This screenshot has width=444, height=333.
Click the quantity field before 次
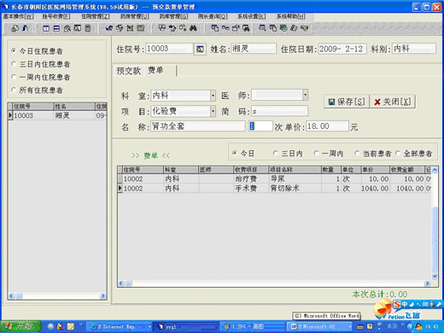(x=260, y=126)
